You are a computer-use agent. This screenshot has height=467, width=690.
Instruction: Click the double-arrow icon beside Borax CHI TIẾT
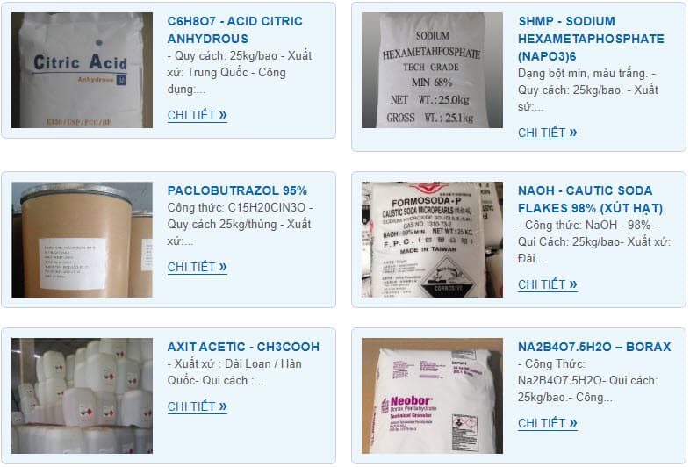[573, 423]
